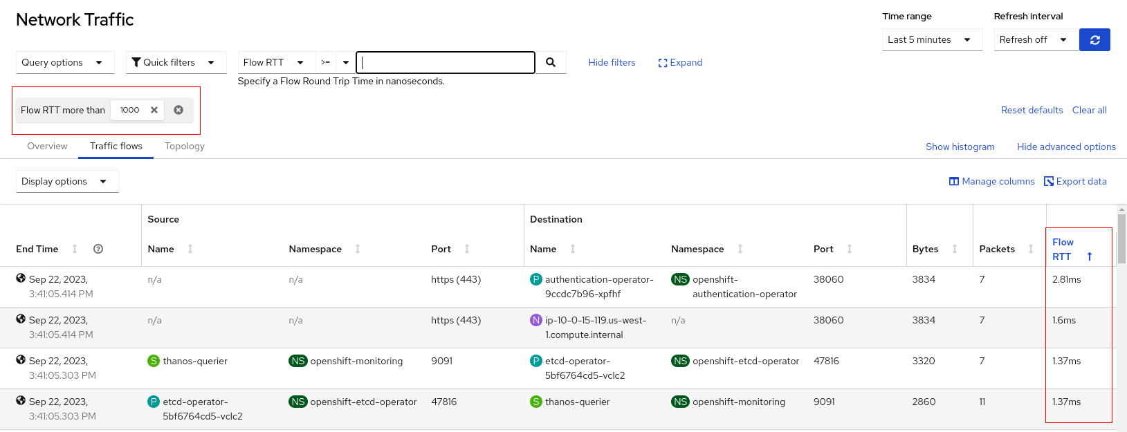1127x432 pixels.
Task: Click the blue refresh button
Action: 1094,40
